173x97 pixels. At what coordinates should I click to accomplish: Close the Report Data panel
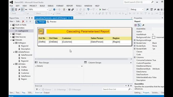tap(32, 18)
